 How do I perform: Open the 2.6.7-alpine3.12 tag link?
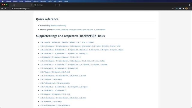coord(47,91)
